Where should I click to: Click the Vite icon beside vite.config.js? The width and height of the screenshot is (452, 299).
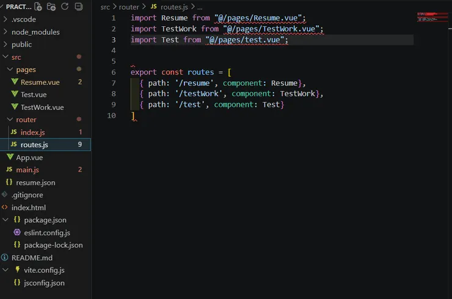tap(17, 270)
